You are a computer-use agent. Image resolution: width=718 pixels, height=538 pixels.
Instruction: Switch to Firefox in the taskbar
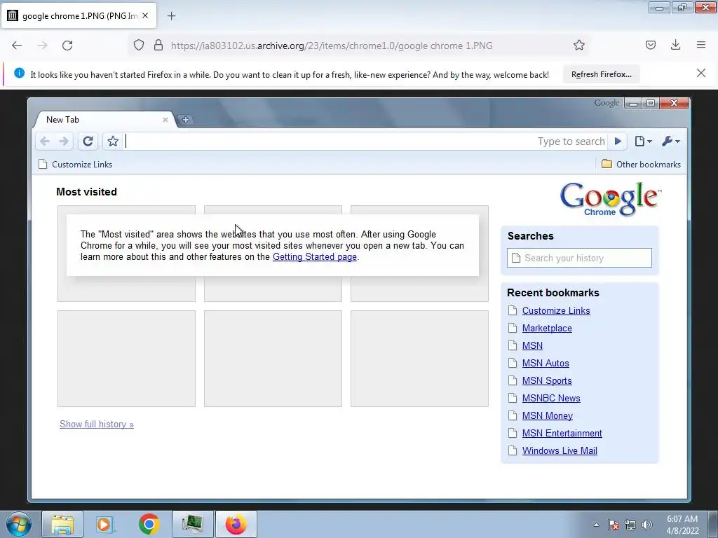click(236, 524)
